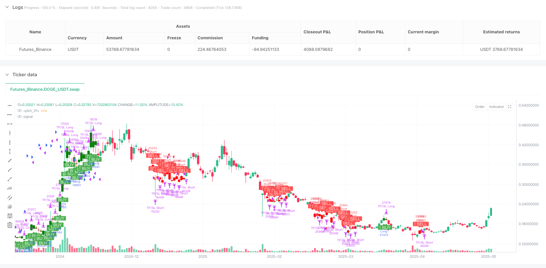
Task: Click the Order button on the chart
Action: point(480,107)
